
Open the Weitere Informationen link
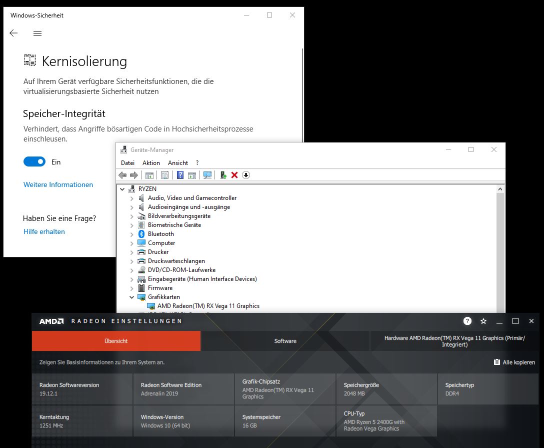58,184
